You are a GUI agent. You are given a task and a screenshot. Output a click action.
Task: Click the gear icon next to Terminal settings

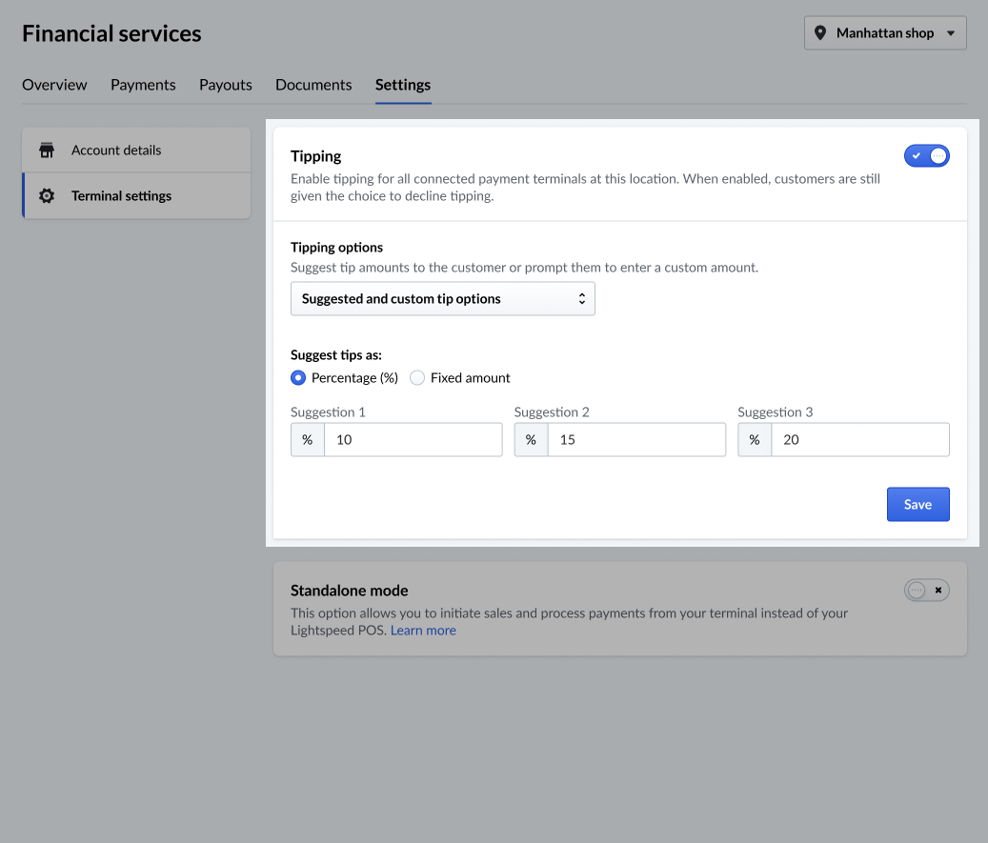[x=47, y=196]
